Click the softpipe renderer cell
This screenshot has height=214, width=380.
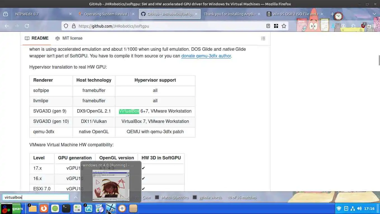click(51, 91)
